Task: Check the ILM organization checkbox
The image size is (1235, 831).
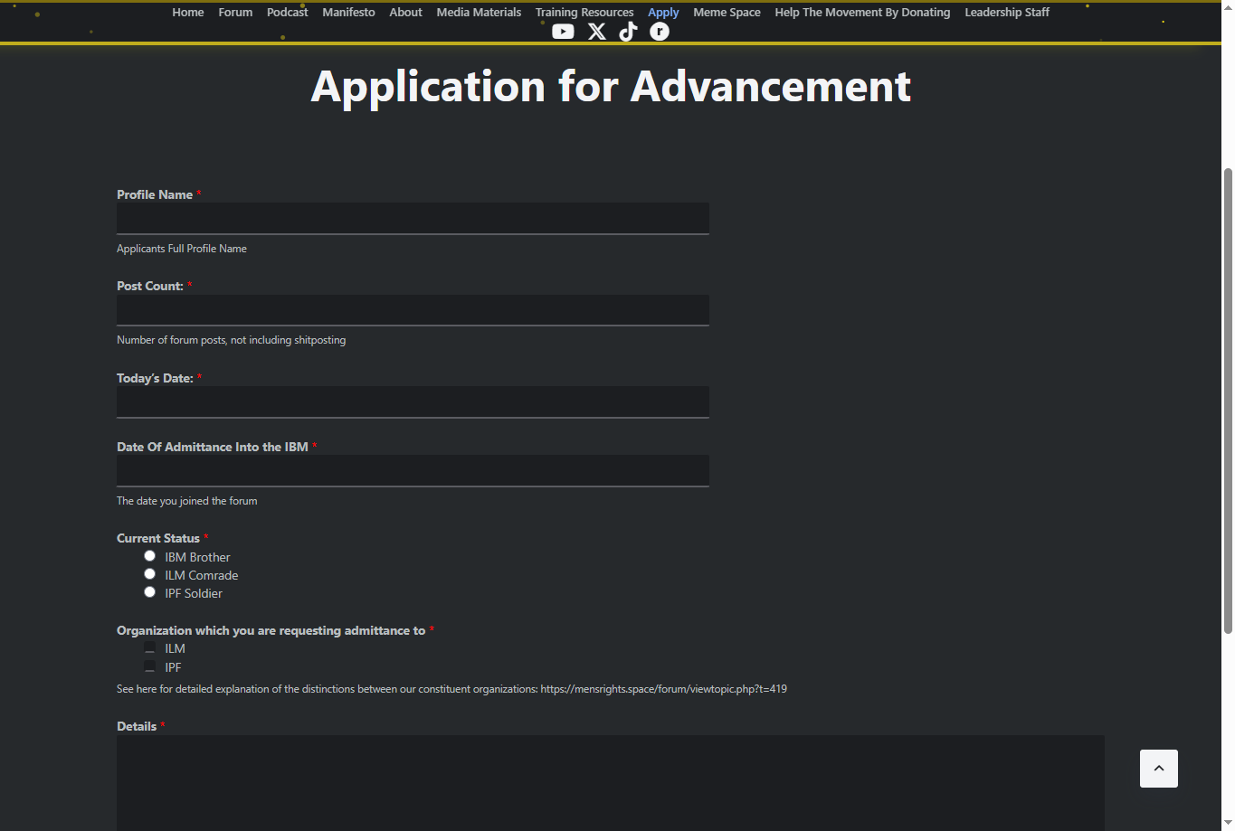Action: [x=150, y=648]
